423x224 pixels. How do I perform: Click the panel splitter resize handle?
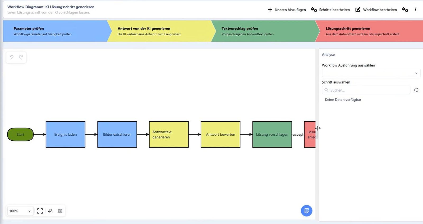(317, 135)
